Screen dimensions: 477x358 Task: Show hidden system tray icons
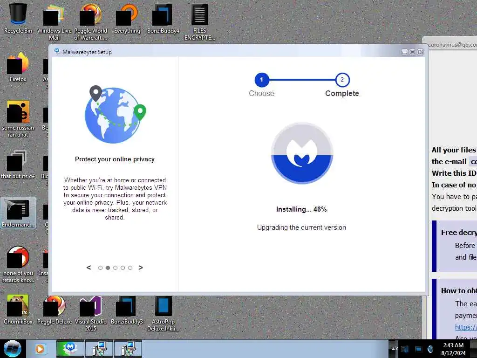tap(393, 349)
